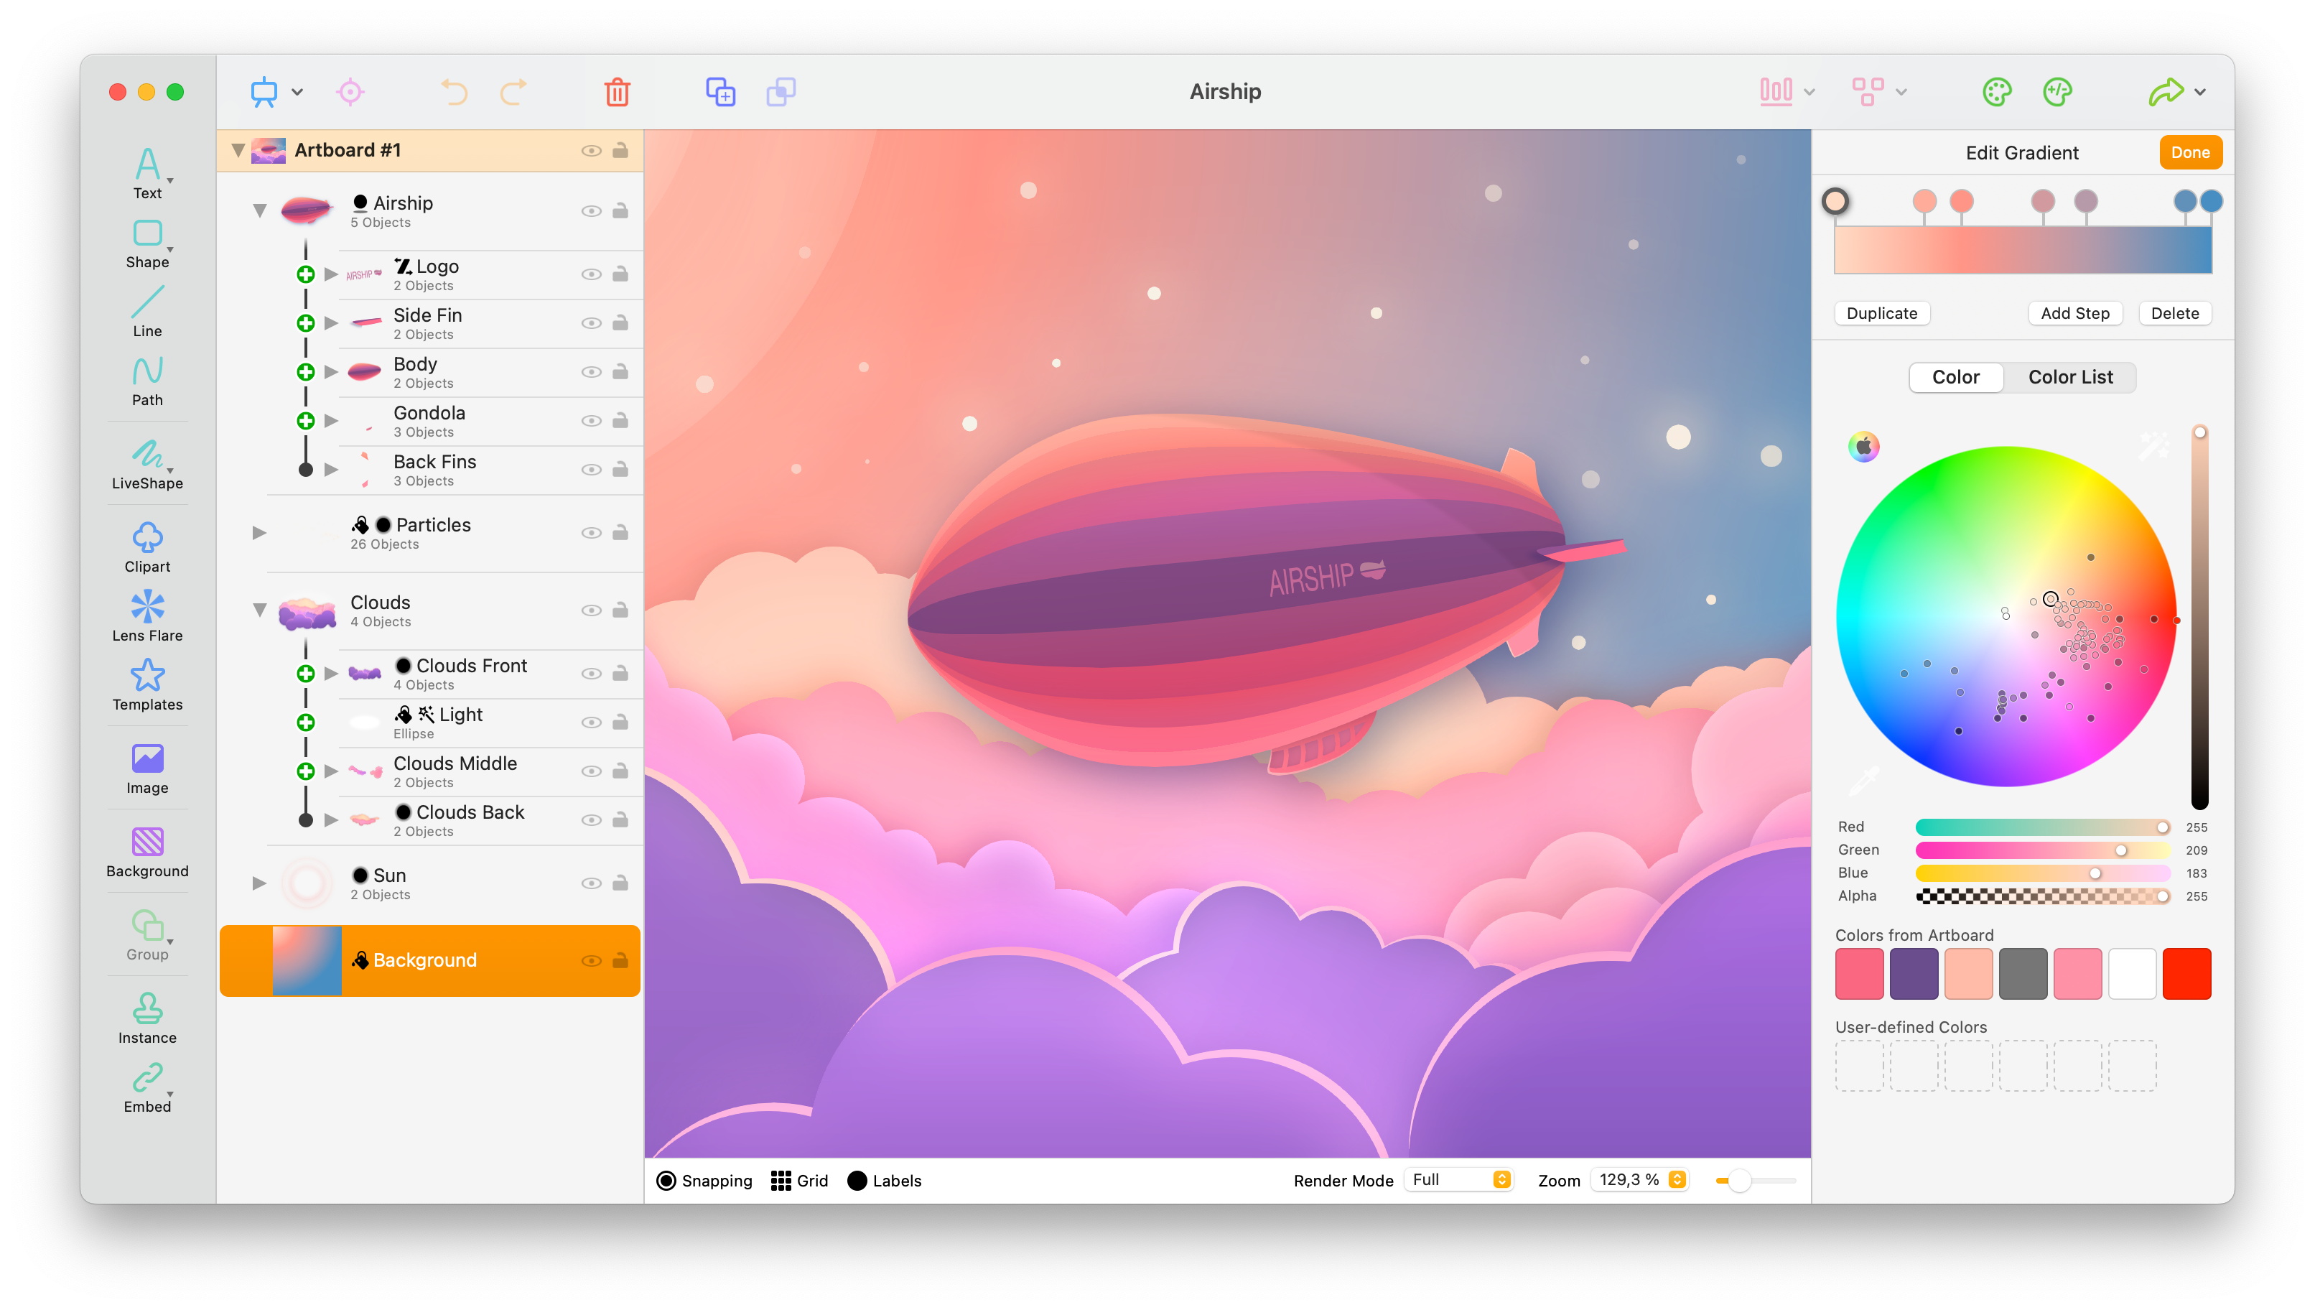Select the first gradient color stop
The width and height of the screenshot is (2315, 1310).
click(1835, 202)
